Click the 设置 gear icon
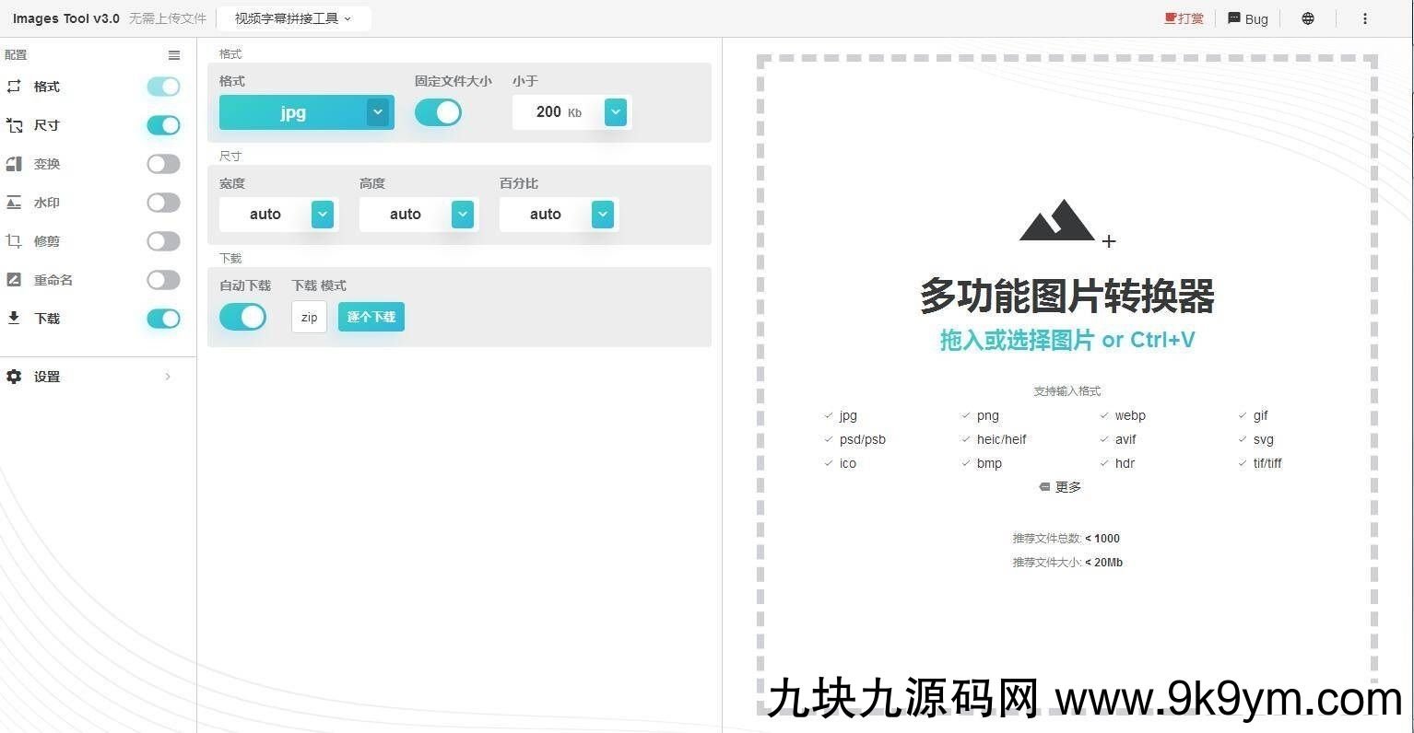The width and height of the screenshot is (1414, 733). click(14, 377)
